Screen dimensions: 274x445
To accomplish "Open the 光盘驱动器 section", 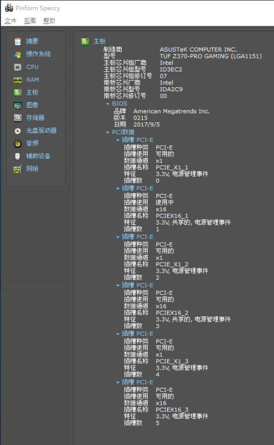I will point(41,130).
